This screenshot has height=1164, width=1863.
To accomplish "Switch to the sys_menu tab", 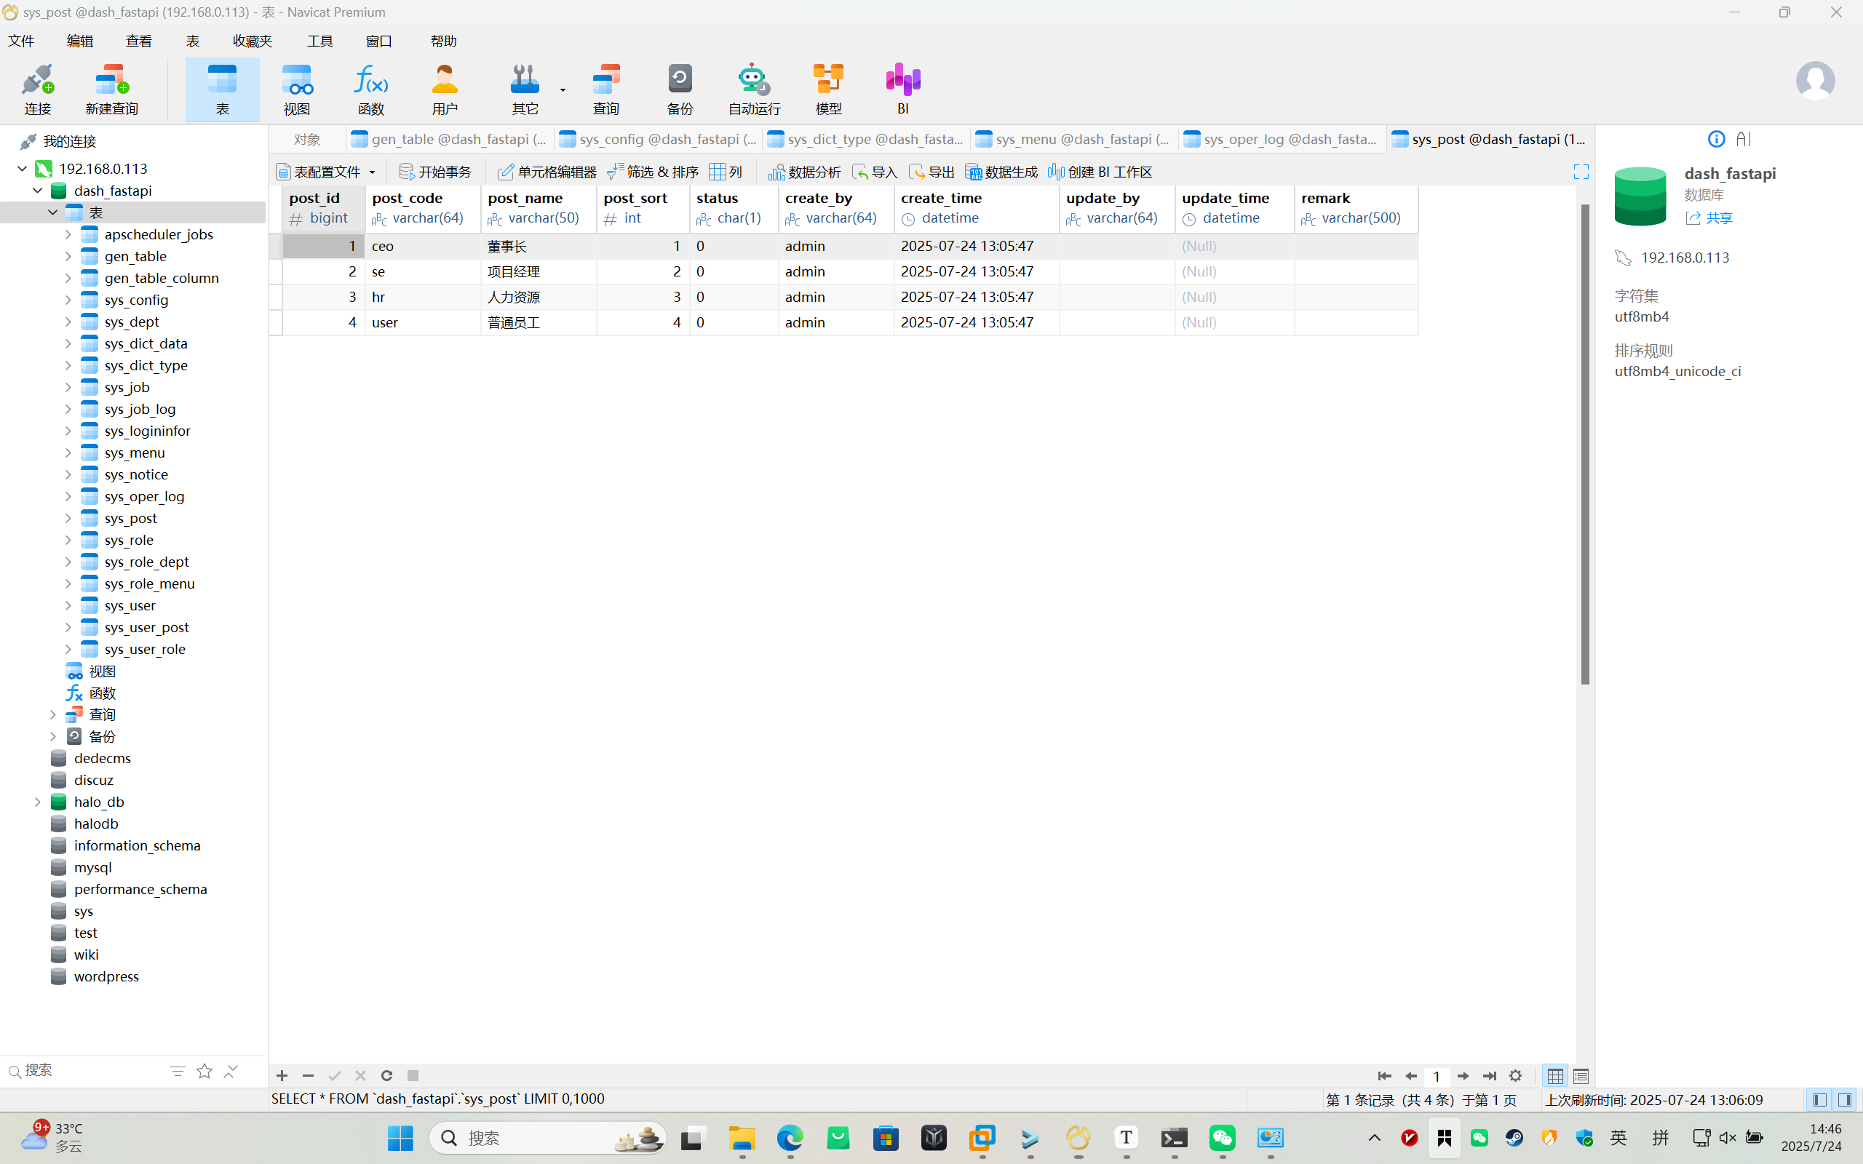I will tap(1073, 140).
